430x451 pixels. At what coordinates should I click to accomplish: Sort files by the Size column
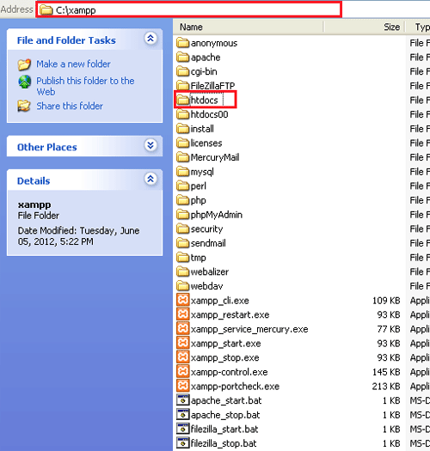pos(364,27)
